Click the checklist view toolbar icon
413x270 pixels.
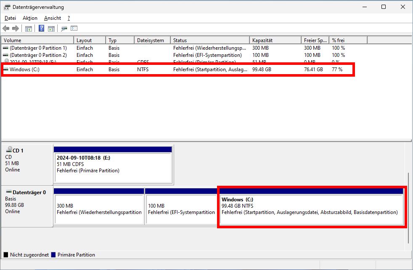(74, 28)
